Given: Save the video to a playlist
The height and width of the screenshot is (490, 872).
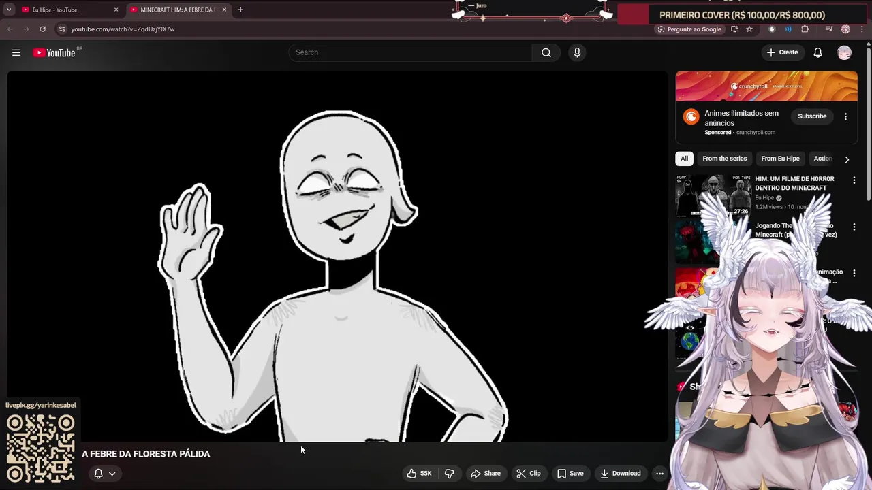Looking at the screenshot, I should point(570,474).
